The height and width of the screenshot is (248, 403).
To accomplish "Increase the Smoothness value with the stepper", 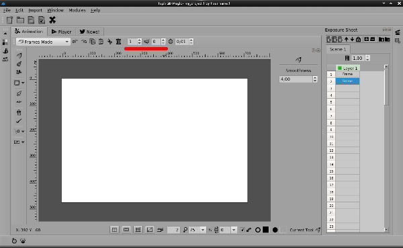I will tap(315, 77).
